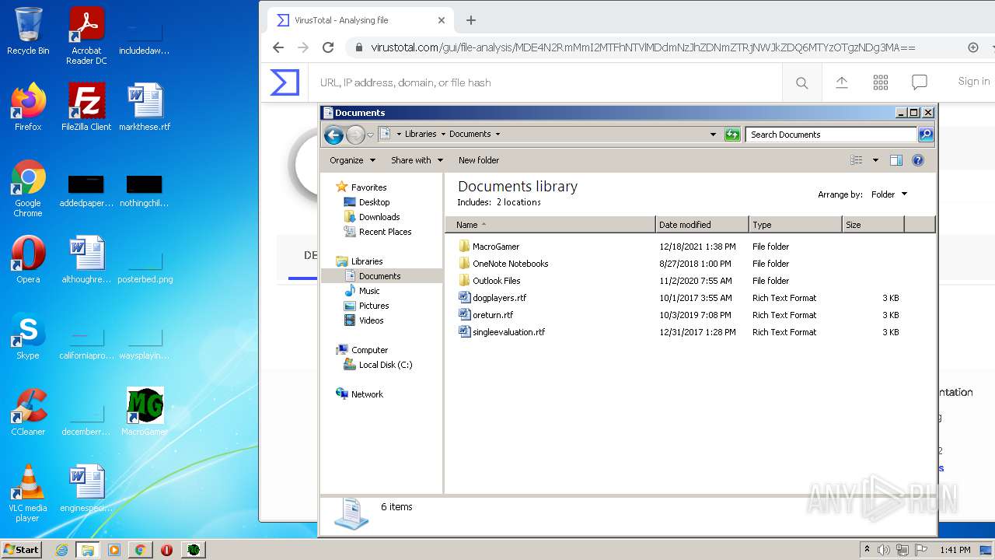The height and width of the screenshot is (560, 995).
Task: Click Sign in on VirusTotal
Action: click(x=973, y=81)
